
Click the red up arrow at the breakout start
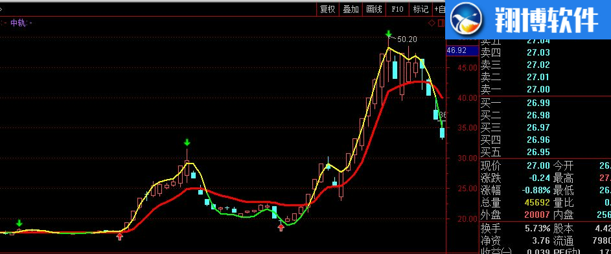click(120, 236)
